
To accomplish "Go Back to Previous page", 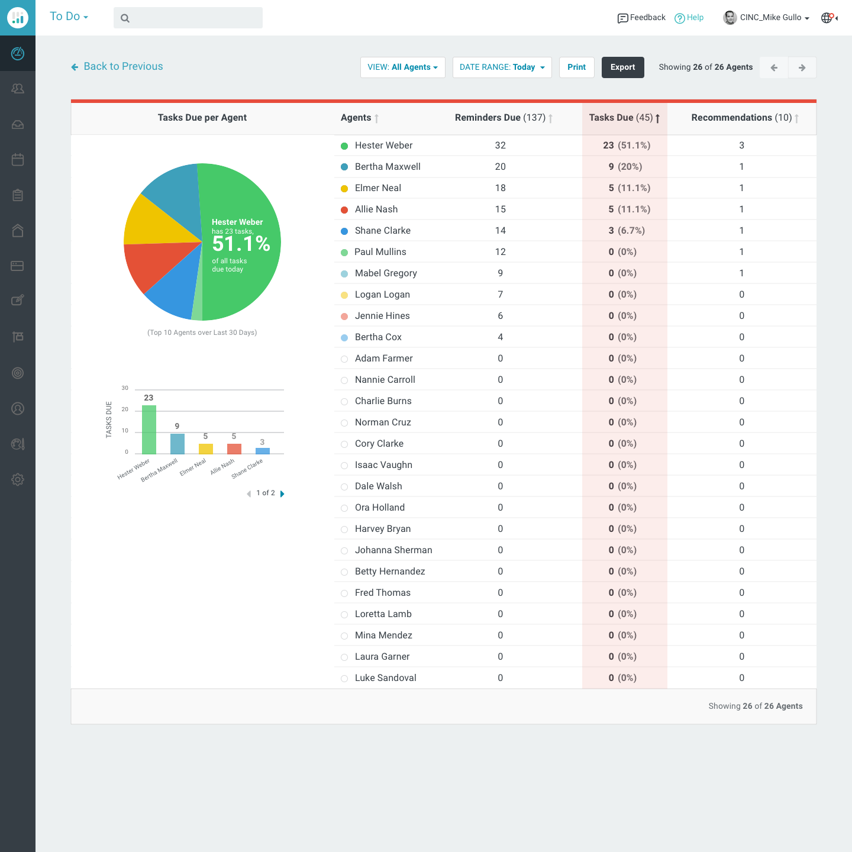I will click(x=117, y=66).
